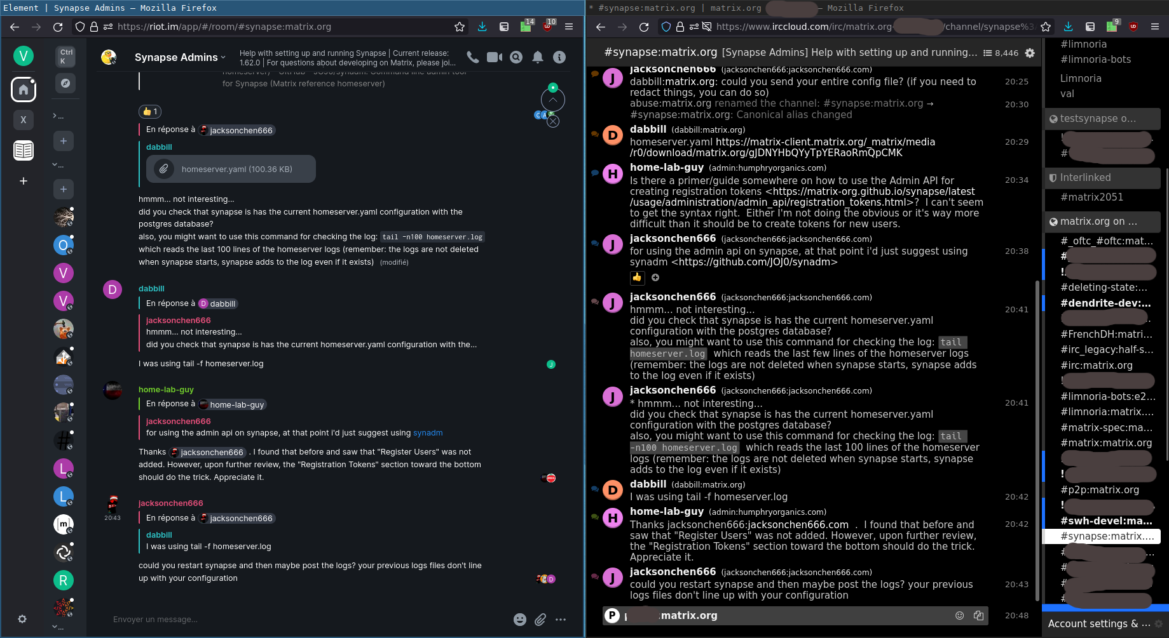The height and width of the screenshot is (638, 1169).
Task: Open the user avatar V menu
Action: [24, 56]
